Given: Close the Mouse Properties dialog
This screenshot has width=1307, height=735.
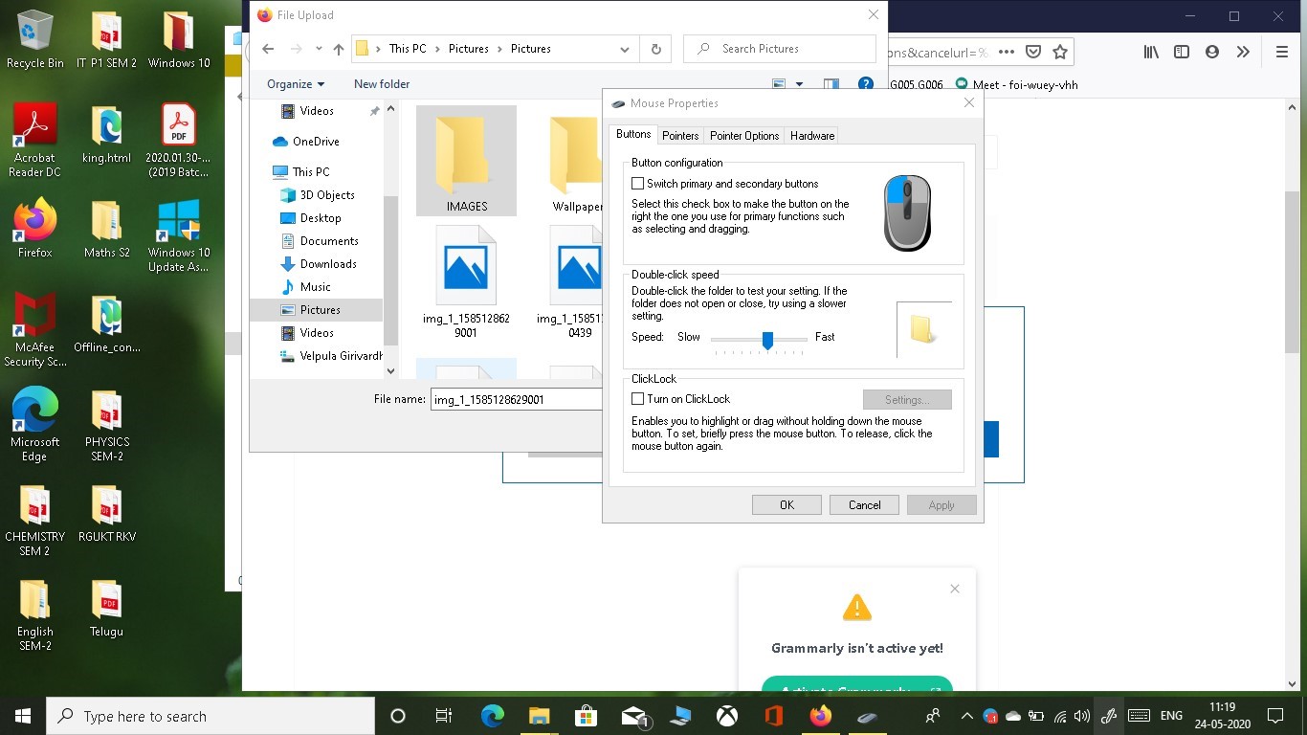Looking at the screenshot, I should pyautogui.click(x=968, y=102).
